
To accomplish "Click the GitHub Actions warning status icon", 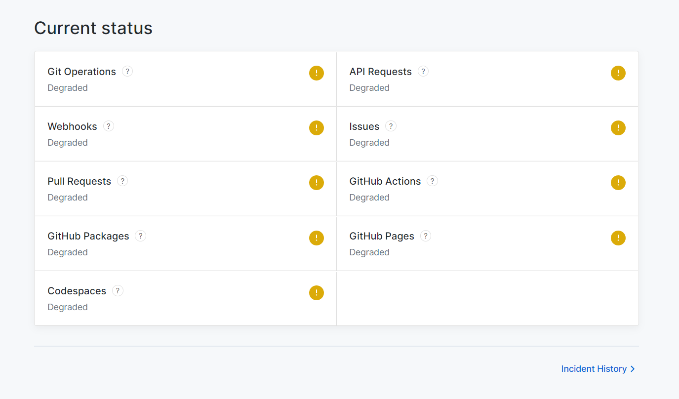I will [618, 183].
